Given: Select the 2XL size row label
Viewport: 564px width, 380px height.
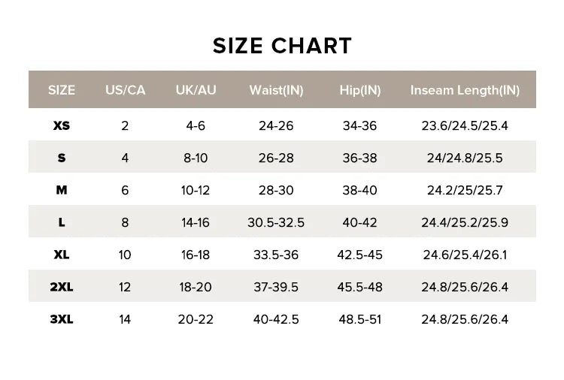Looking at the screenshot, I should coord(62,287).
